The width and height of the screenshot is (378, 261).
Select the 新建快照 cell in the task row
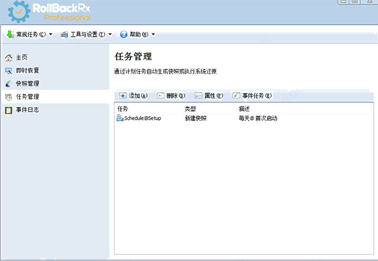(196, 118)
